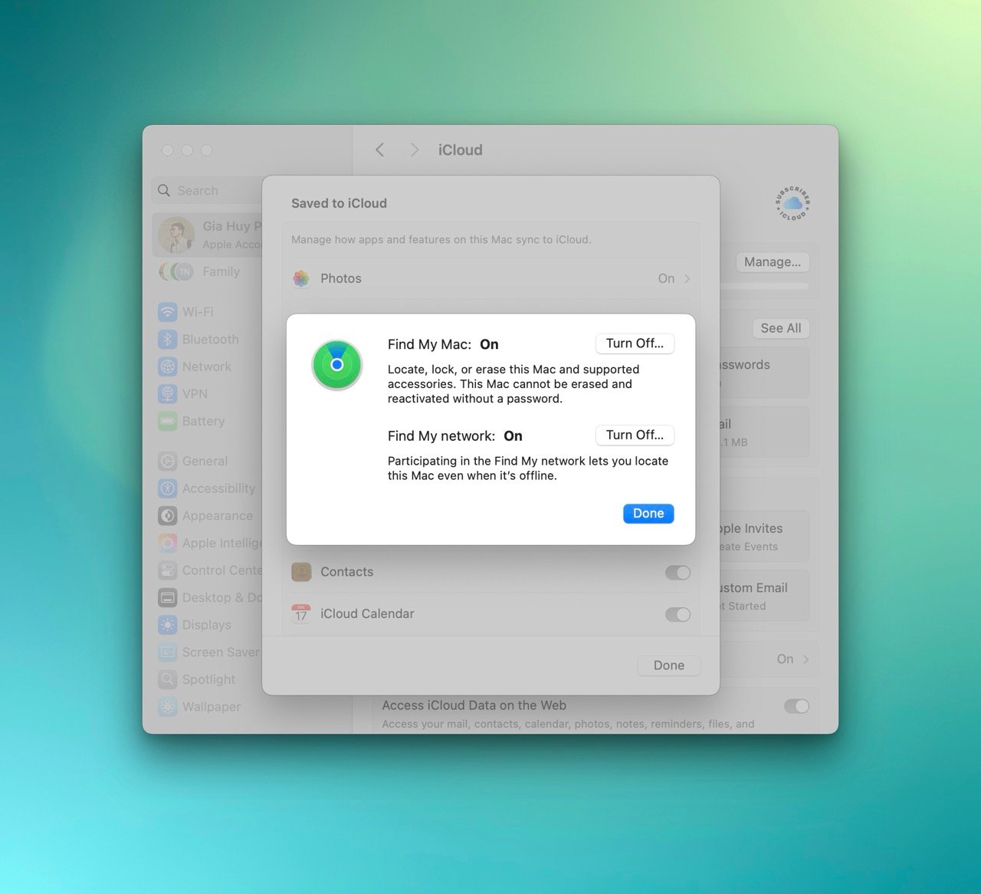Click the iCloud window title
This screenshot has width=981, height=894.
point(461,150)
